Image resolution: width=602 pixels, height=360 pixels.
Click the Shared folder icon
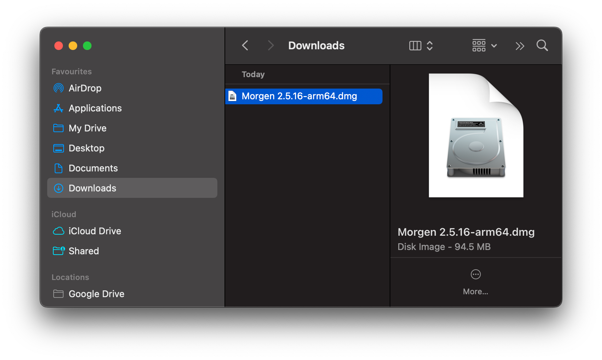(59, 251)
